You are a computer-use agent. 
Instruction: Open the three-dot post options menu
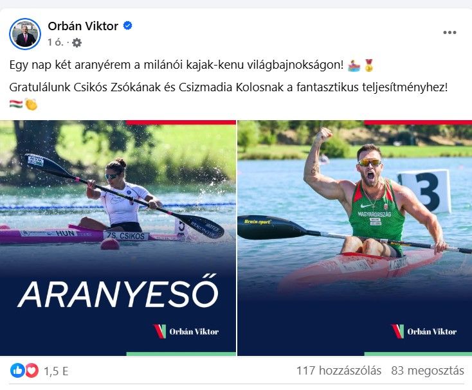(x=449, y=33)
